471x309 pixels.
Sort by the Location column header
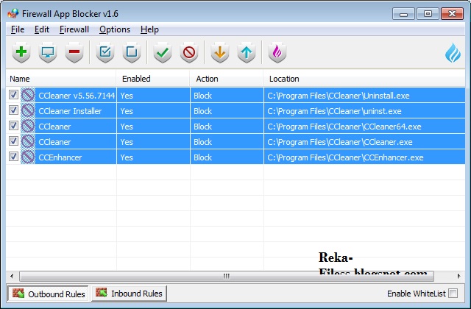tap(364, 79)
